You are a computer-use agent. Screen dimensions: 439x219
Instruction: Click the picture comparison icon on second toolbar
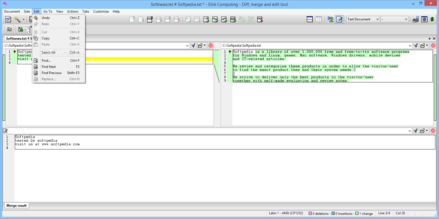(x=20, y=29)
